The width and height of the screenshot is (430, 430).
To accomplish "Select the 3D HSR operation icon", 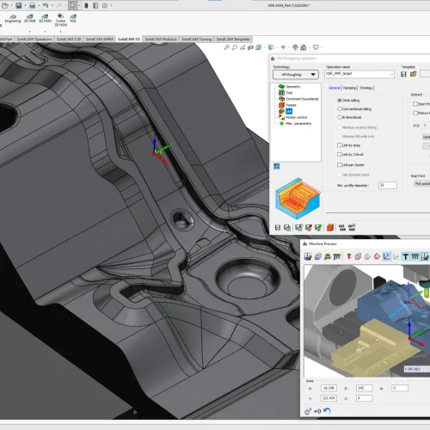I will point(29,19).
